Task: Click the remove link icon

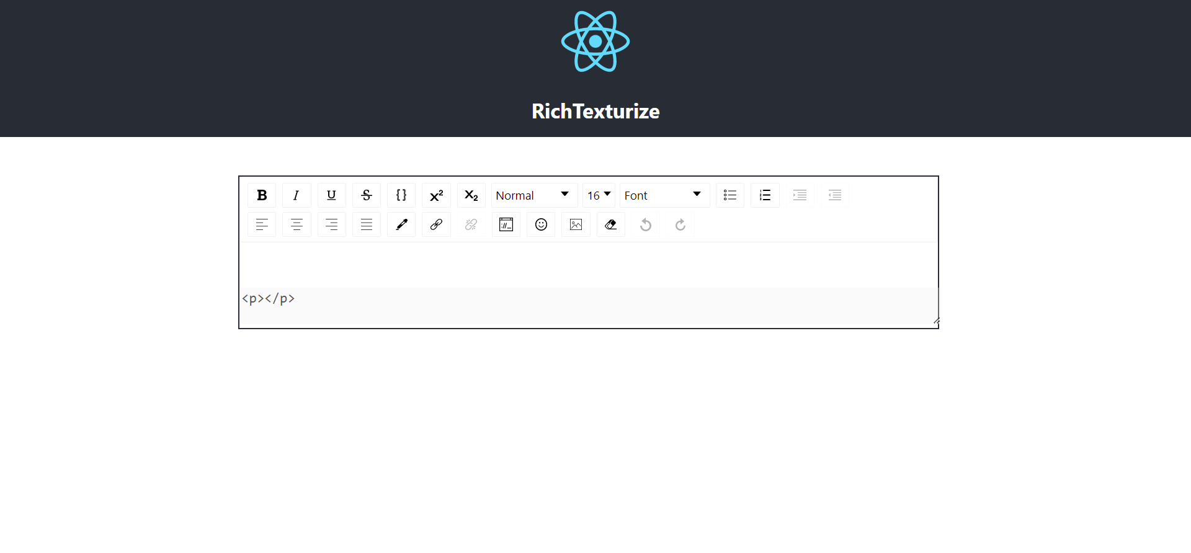Action: (x=471, y=224)
